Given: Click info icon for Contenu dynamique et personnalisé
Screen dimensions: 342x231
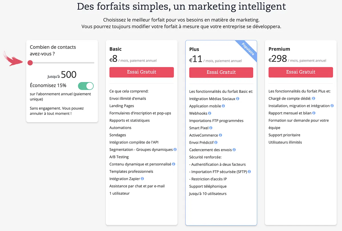Looking at the screenshot, I should click(x=174, y=164).
